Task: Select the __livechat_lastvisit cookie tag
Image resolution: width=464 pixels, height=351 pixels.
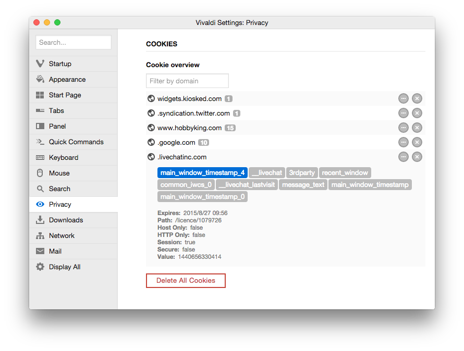Action: [247, 185]
